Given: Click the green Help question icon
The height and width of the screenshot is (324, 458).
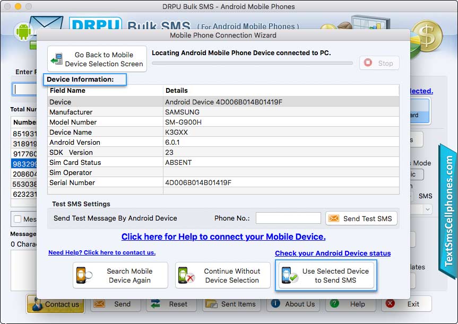Looking at the screenshot, I should click(x=334, y=303).
